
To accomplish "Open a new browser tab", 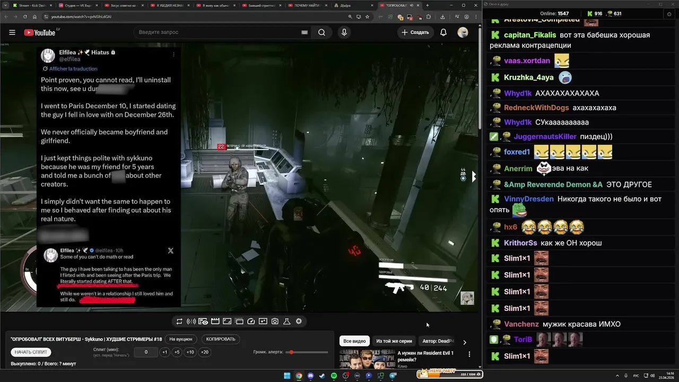I will [428, 5].
